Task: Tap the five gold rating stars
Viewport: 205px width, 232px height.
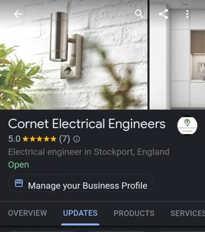Action: click(x=39, y=139)
